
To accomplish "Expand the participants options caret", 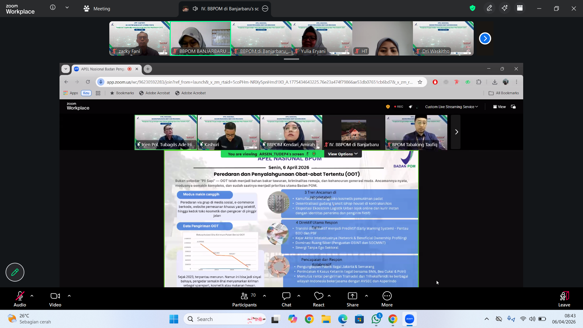I will pos(264,296).
